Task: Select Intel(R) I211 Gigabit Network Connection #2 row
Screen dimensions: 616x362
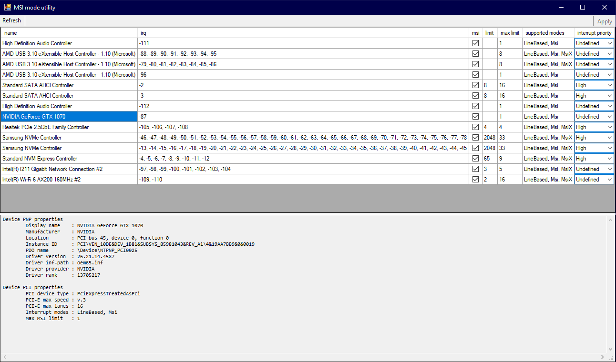Action: pyautogui.click(x=69, y=169)
